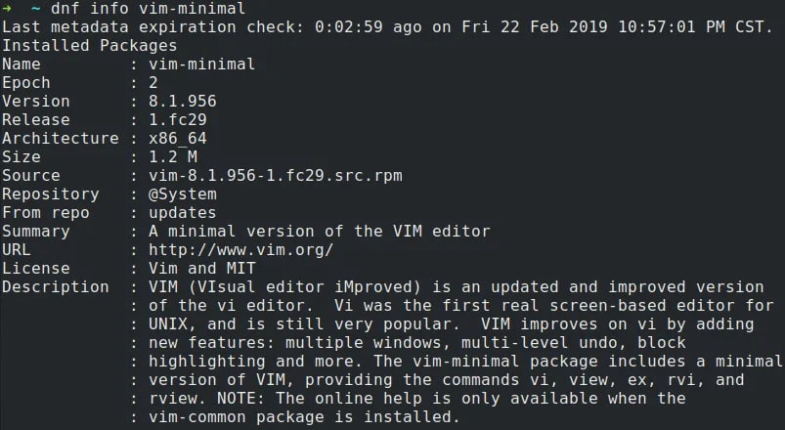785x430 pixels.
Task: Click the size value 1.2 M
Action: (x=172, y=156)
